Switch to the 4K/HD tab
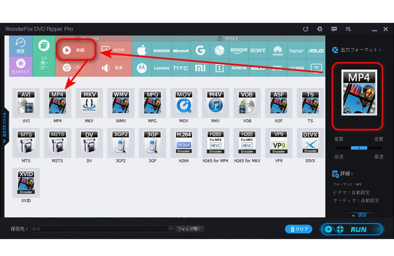 (x=113, y=50)
